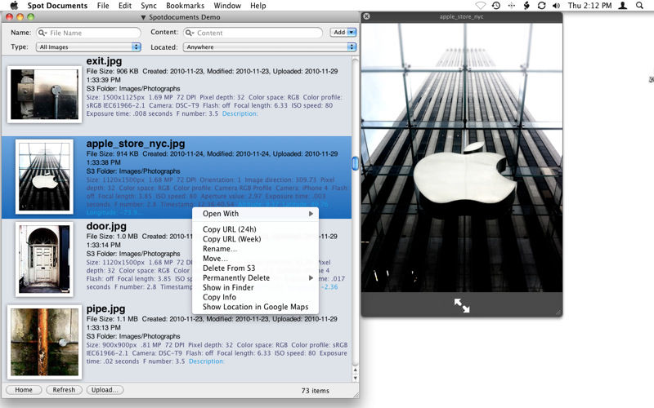Click the sync arrows menu bar icon
This screenshot has width=654, height=408.
coord(541,6)
